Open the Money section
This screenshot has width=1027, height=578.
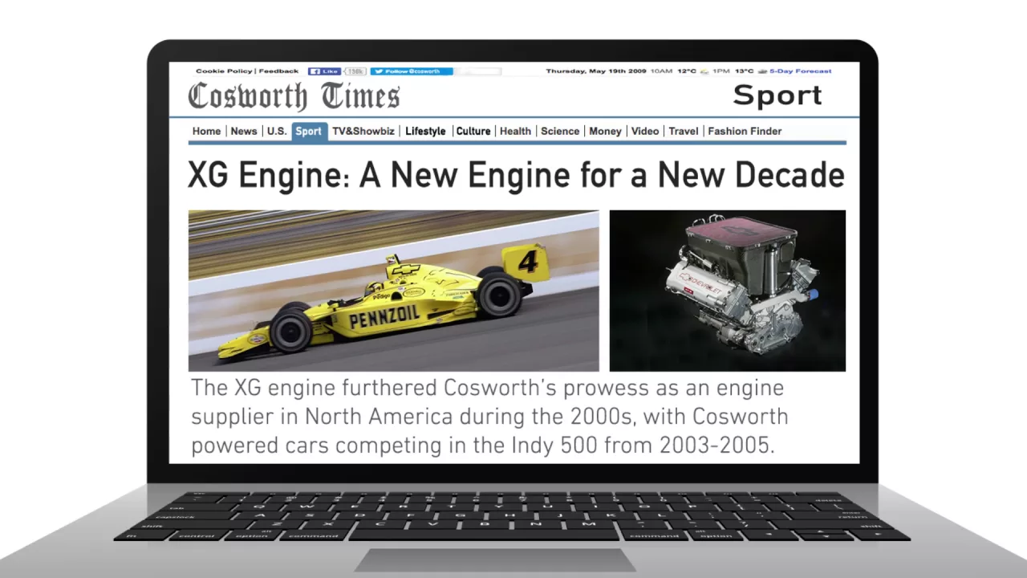(605, 131)
